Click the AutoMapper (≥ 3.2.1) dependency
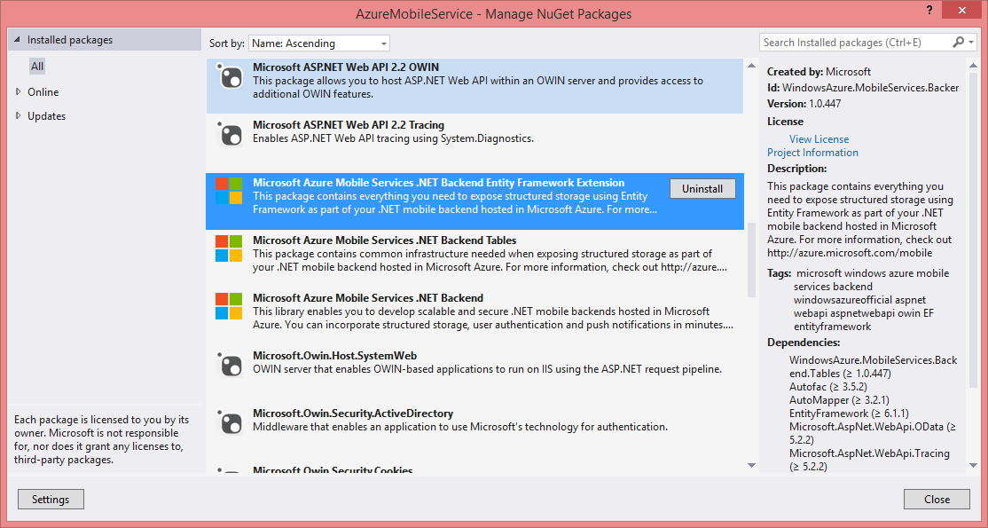Screen dimensions: 988x528 pos(837,400)
